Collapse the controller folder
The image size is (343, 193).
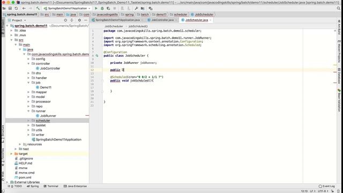coord(28,64)
